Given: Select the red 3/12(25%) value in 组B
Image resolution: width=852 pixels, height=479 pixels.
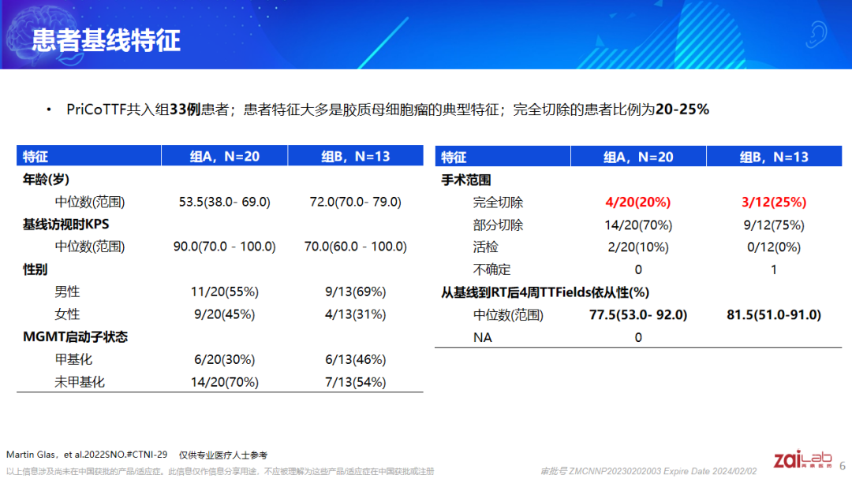Looking at the screenshot, I should [774, 202].
